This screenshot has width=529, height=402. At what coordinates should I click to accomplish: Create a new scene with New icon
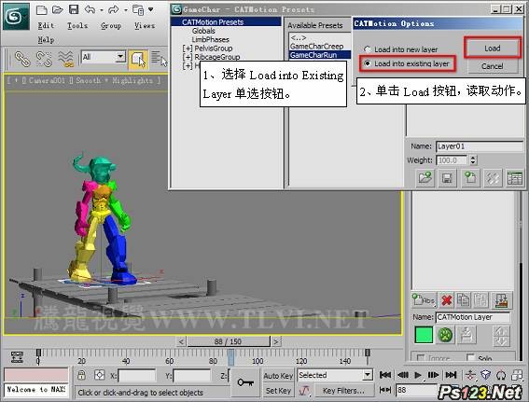[x=41, y=9]
